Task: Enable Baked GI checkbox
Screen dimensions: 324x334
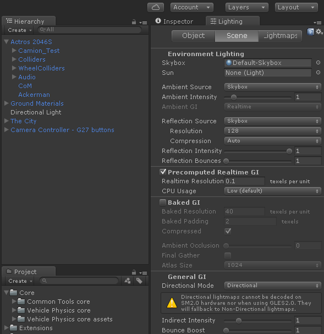Action: pos(163,202)
